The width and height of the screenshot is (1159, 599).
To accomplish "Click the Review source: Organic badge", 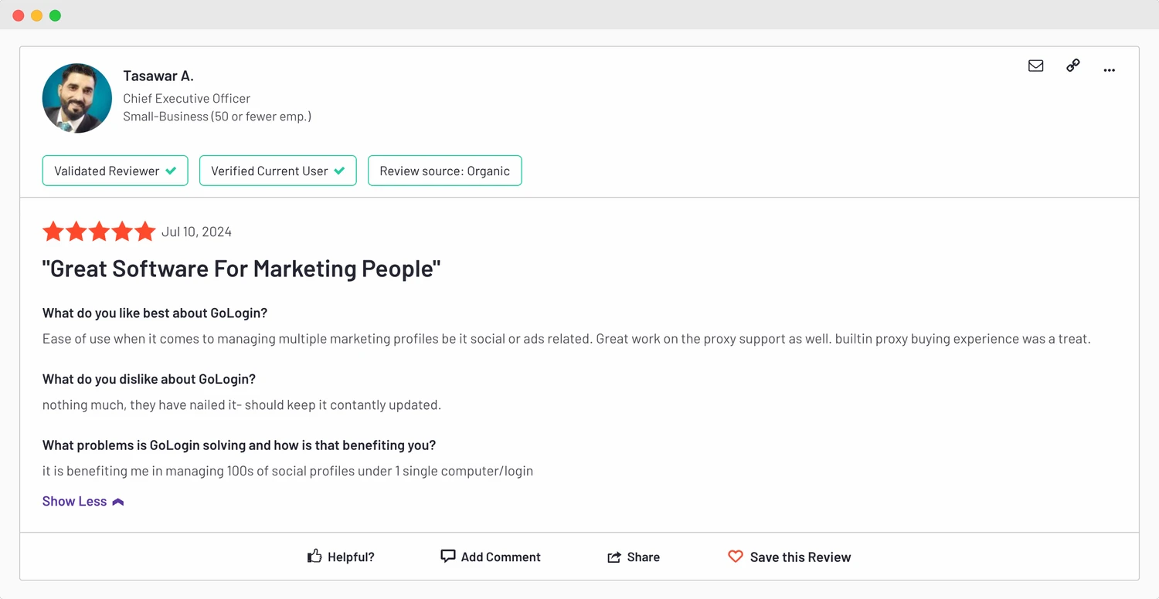I will coord(445,171).
